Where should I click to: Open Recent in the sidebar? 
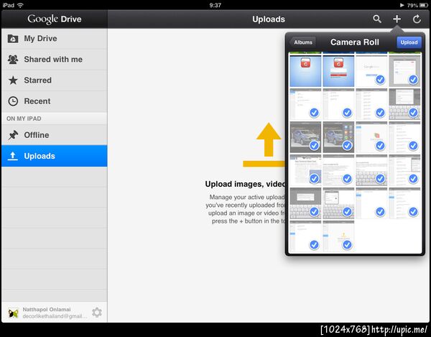(x=54, y=101)
